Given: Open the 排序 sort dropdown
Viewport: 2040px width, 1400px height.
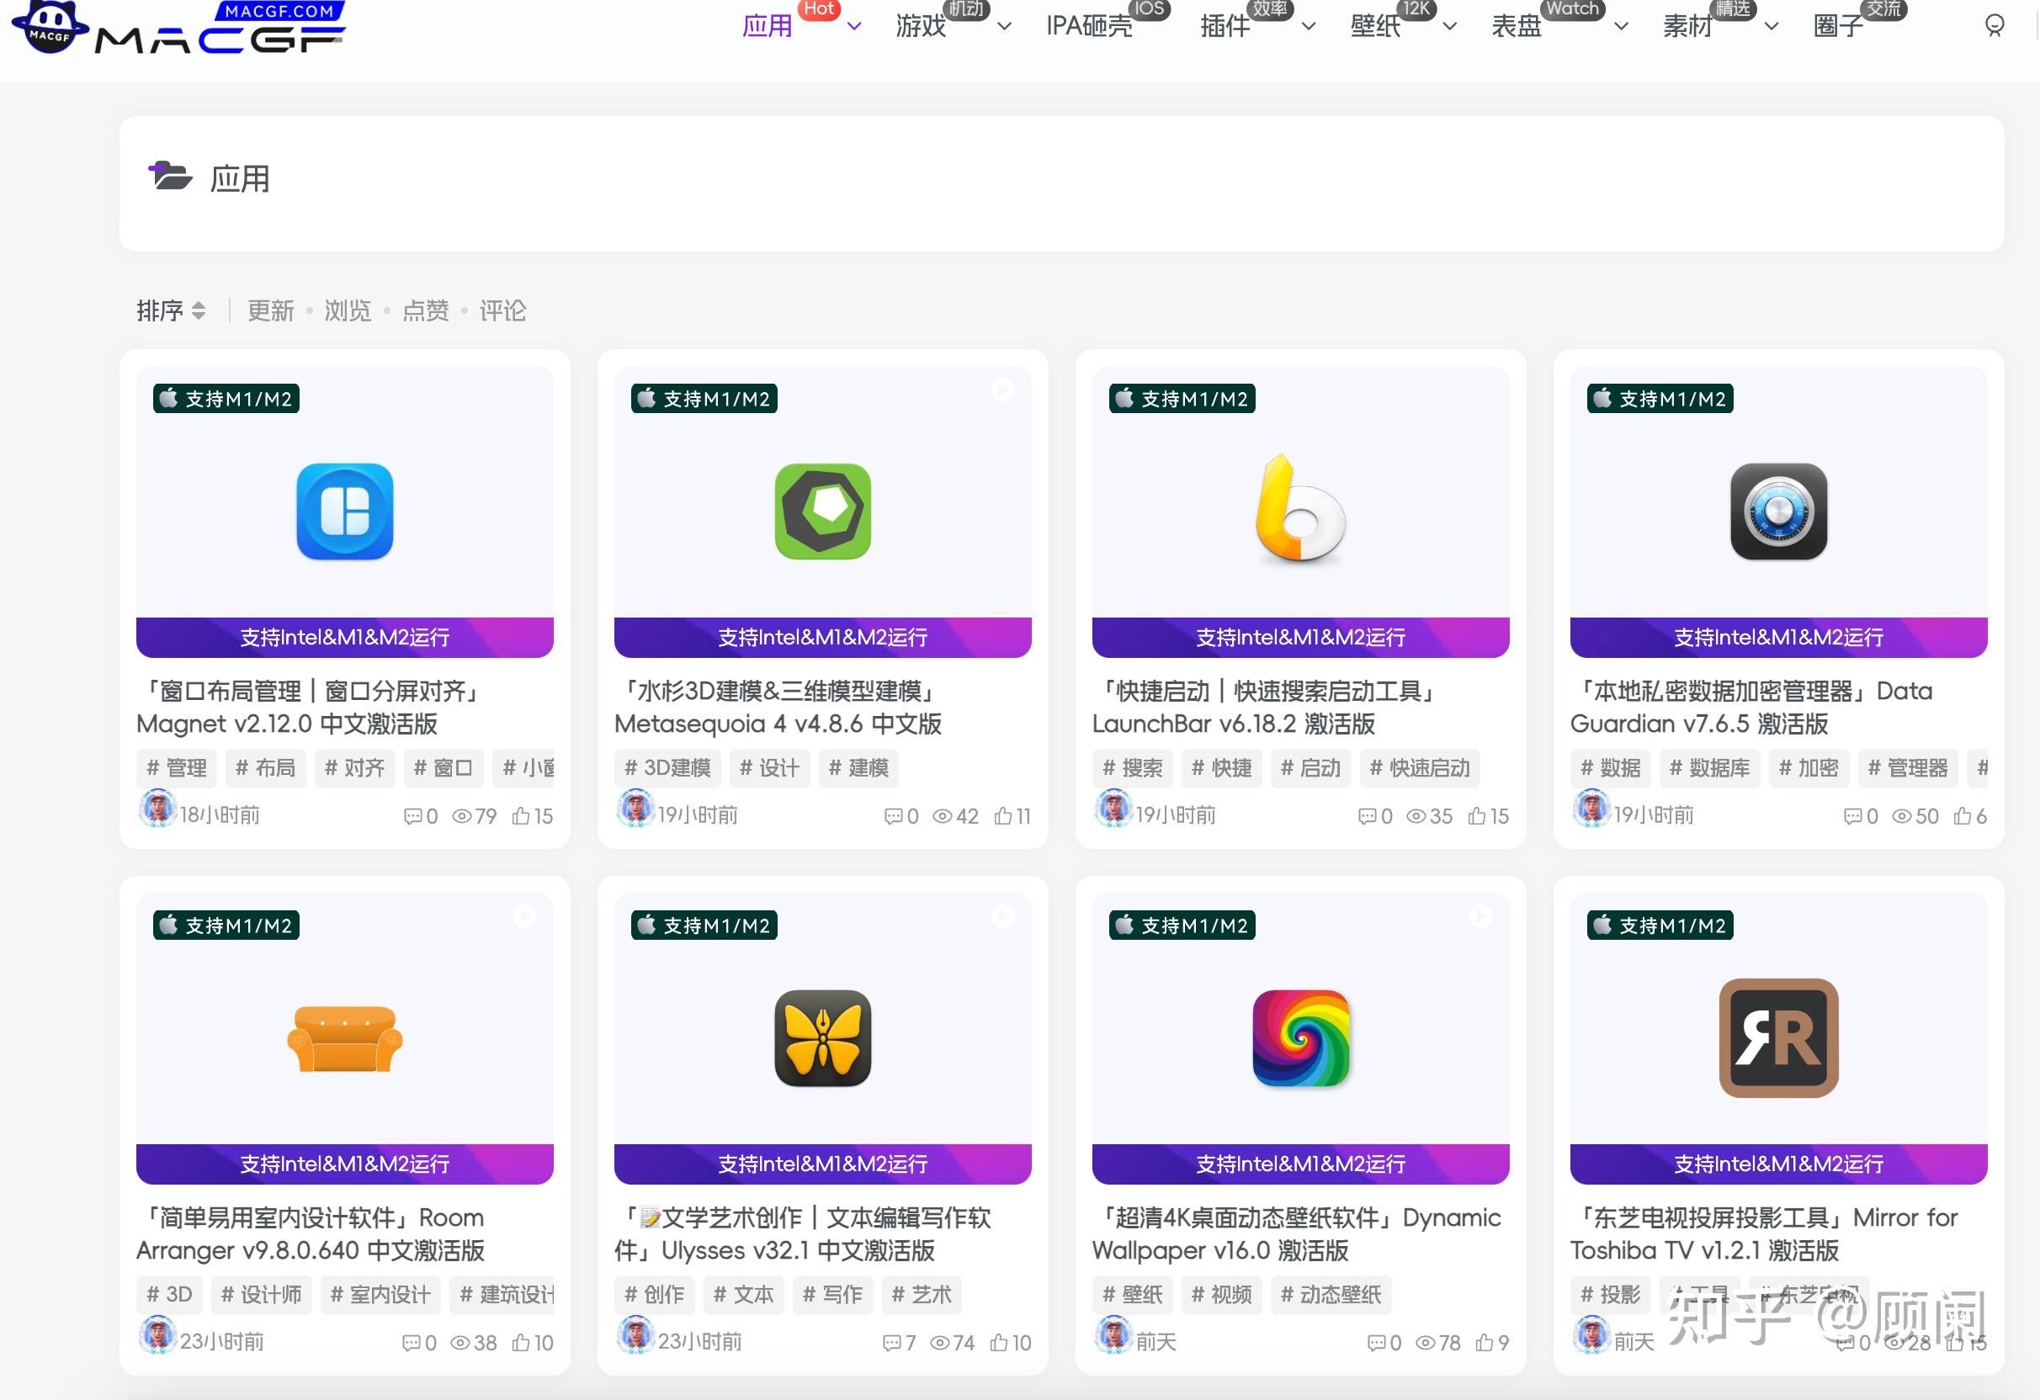Looking at the screenshot, I should (x=171, y=310).
